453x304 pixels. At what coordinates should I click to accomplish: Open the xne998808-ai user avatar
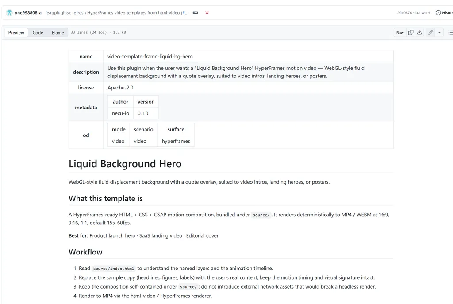click(x=9, y=13)
